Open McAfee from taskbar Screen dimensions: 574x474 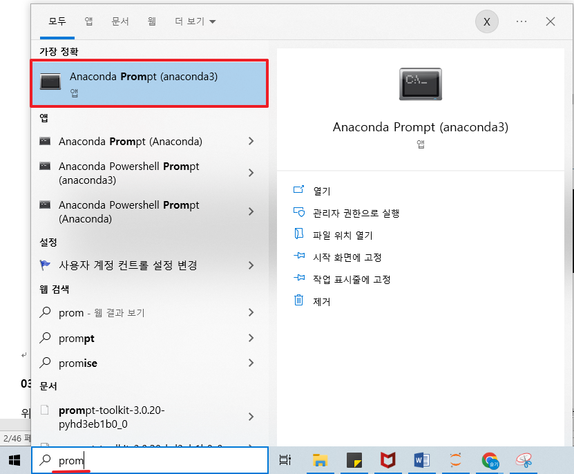[x=388, y=460]
